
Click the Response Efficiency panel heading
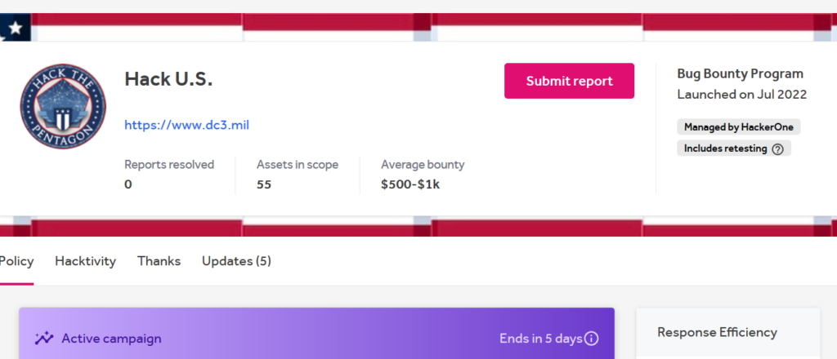[x=717, y=332]
